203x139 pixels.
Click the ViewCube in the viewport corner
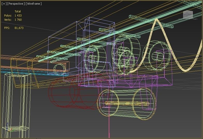tap(188, 15)
